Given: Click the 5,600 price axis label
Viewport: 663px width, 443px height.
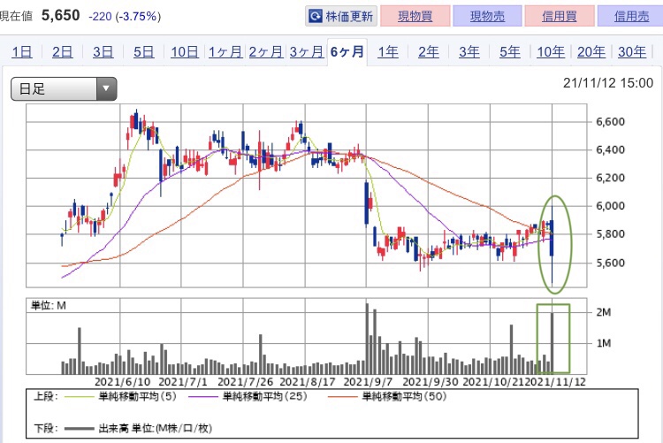Looking at the screenshot, I should [610, 263].
